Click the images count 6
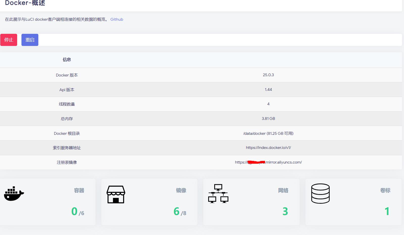 [177, 212]
